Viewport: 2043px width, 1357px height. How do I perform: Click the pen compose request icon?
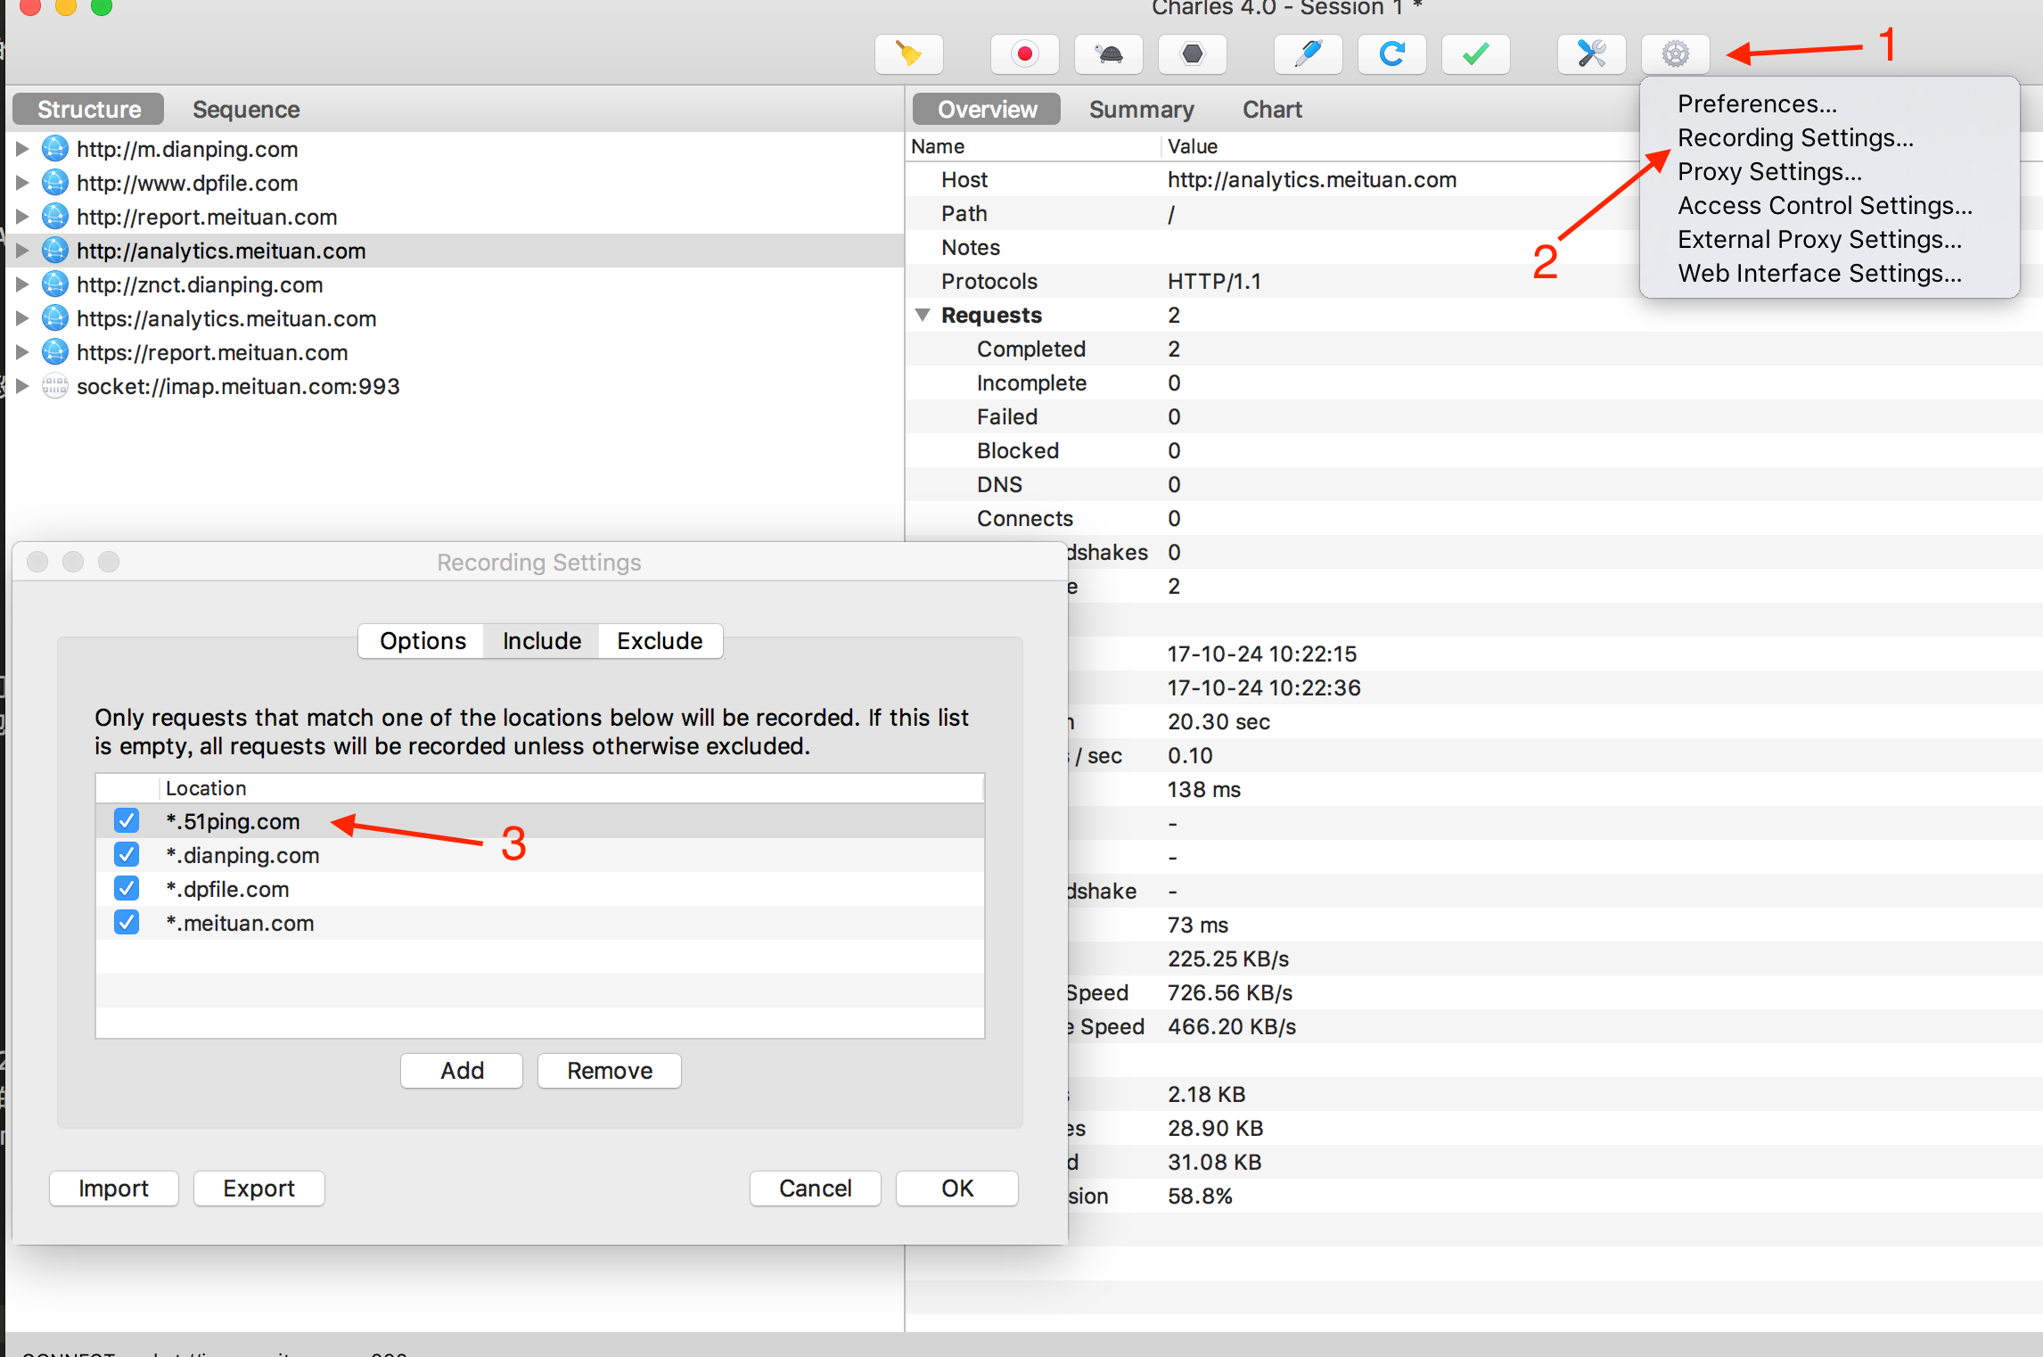1308,54
